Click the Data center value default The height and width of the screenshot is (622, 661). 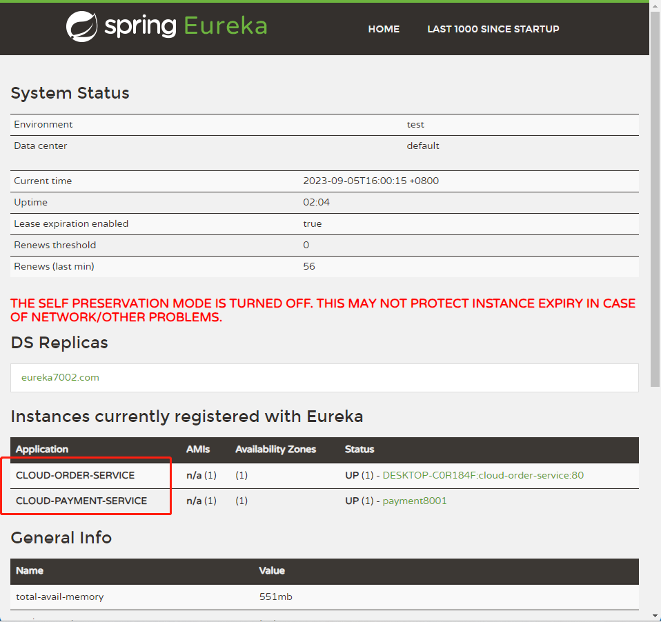coord(423,146)
